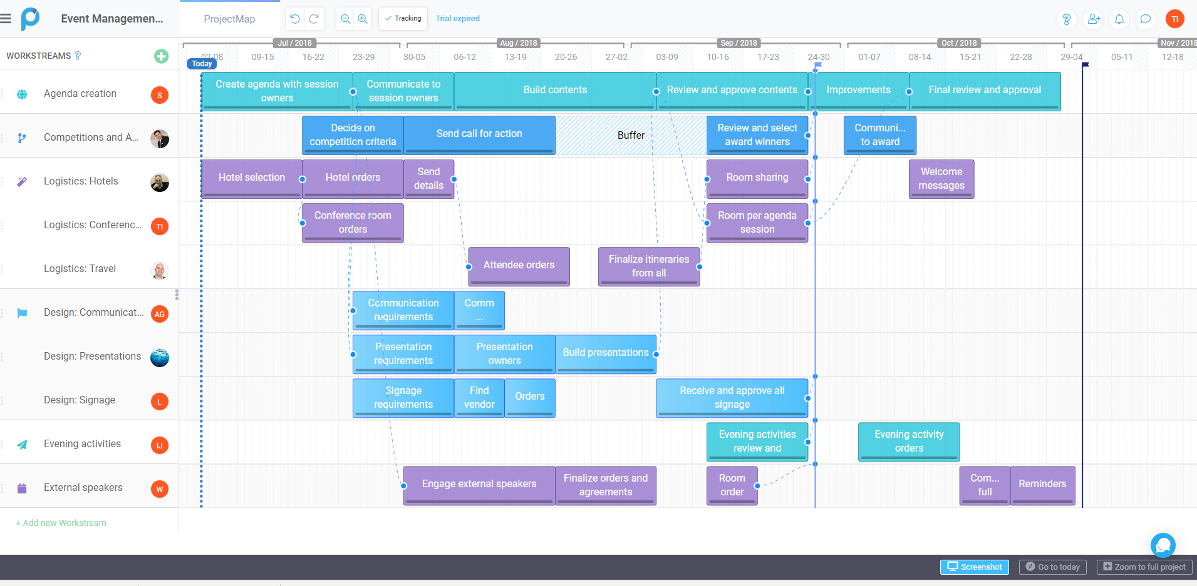Click Zoom to full project button

1144,567
